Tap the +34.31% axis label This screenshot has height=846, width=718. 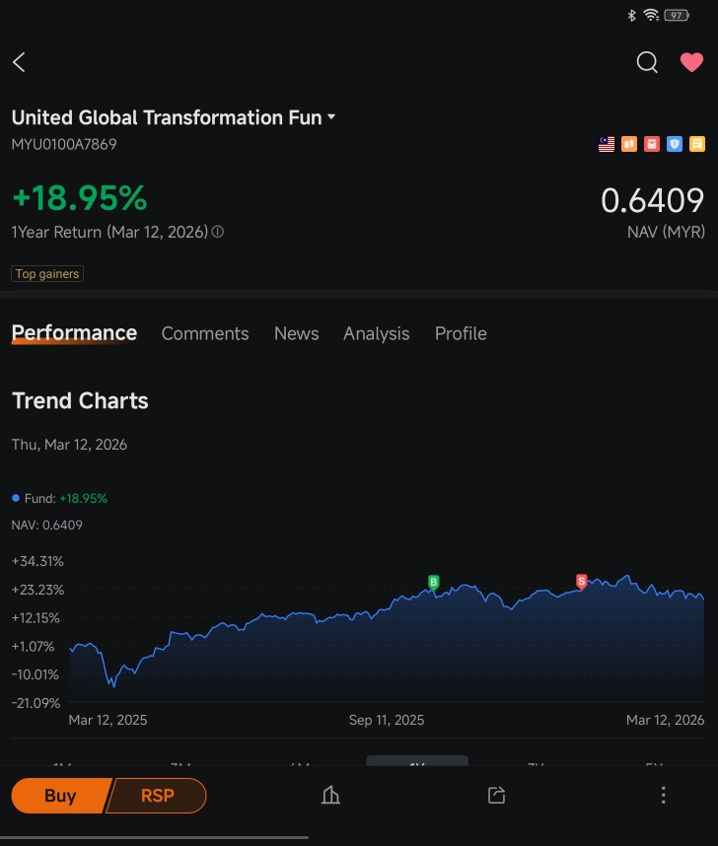(x=37, y=561)
